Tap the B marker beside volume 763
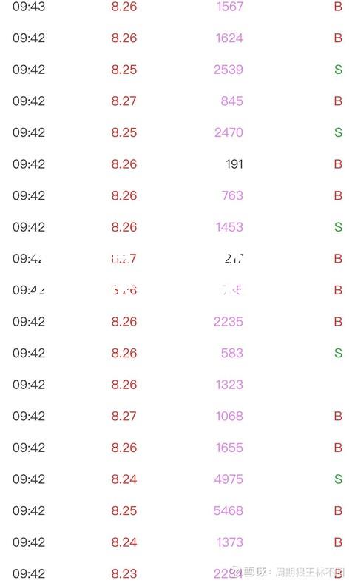The image size is (355, 583). [x=338, y=195]
